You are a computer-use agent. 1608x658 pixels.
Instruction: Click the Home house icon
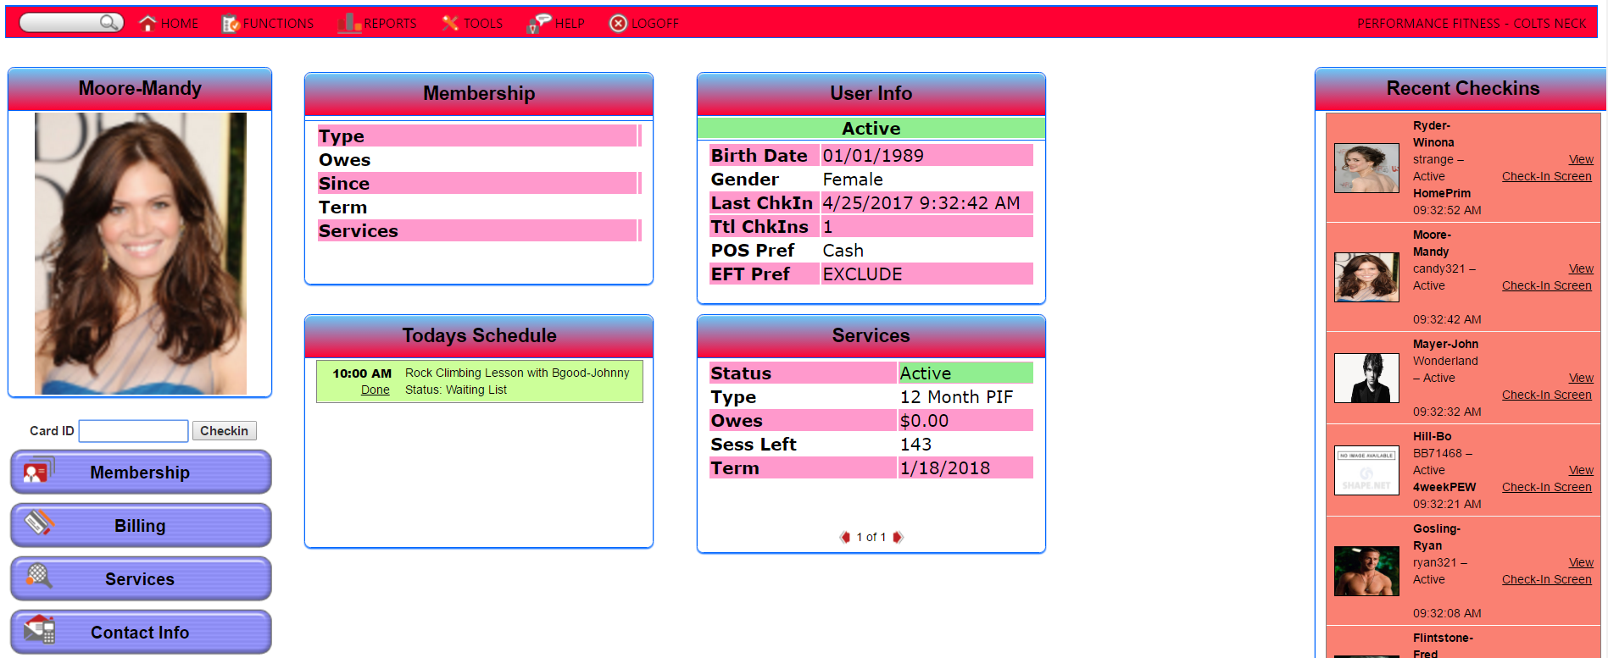tap(147, 23)
